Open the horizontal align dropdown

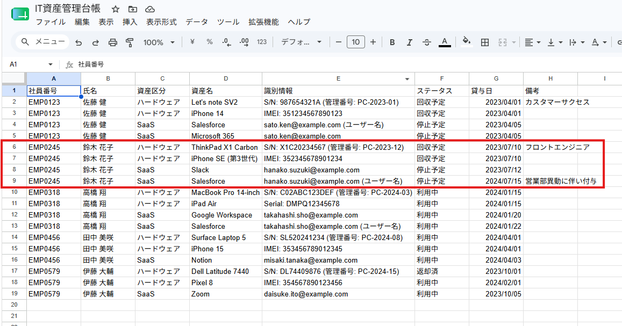[532, 42]
